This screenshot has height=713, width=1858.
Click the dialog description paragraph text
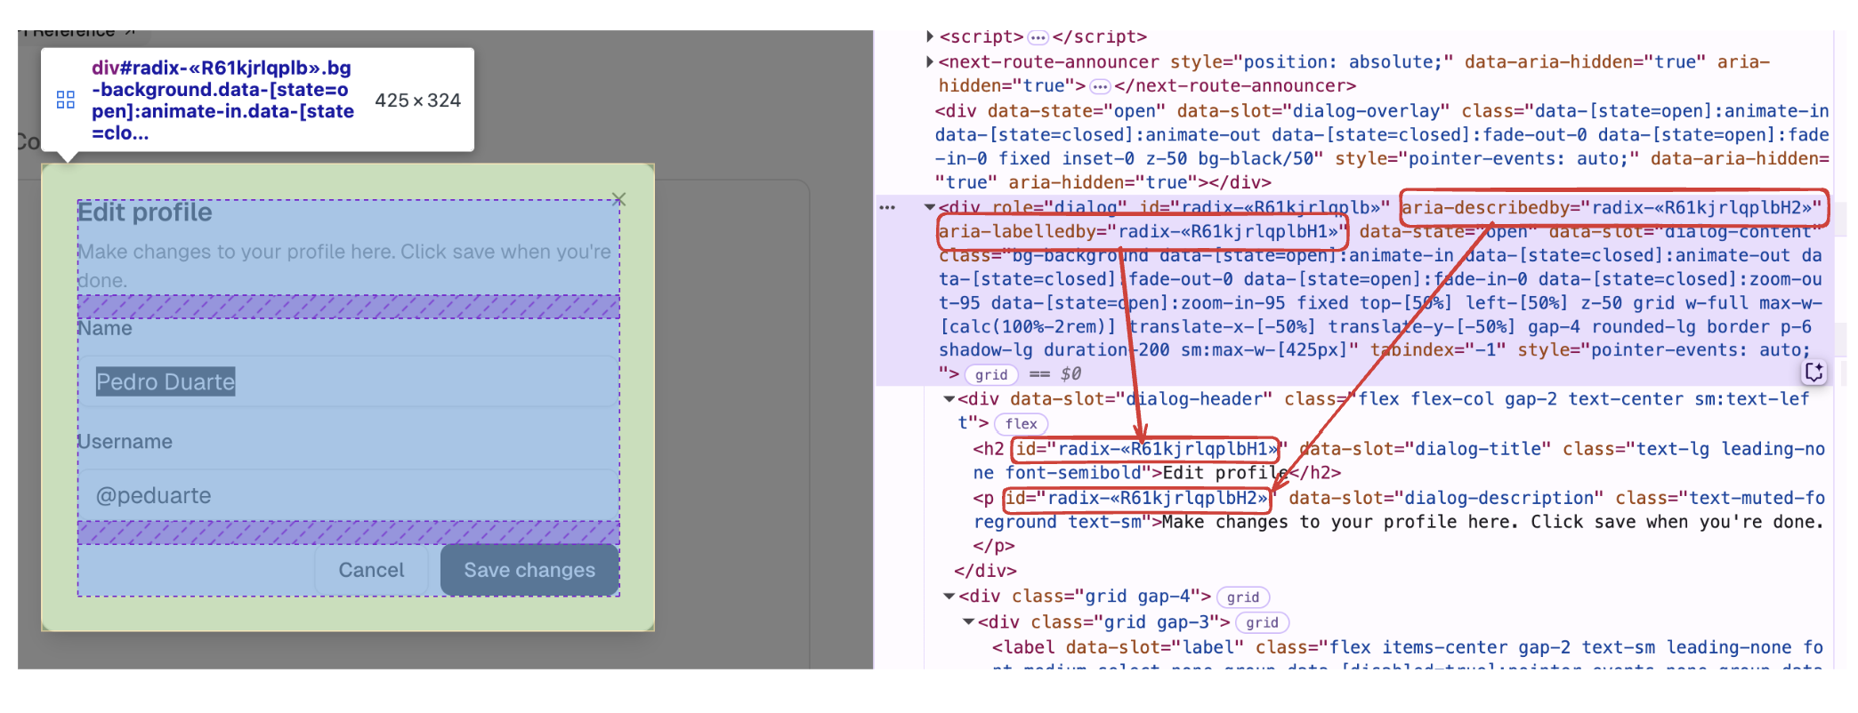pyautogui.click(x=343, y=266)
